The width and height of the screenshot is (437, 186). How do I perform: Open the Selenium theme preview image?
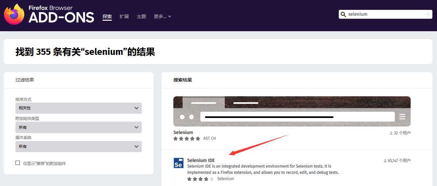(292, 111)
